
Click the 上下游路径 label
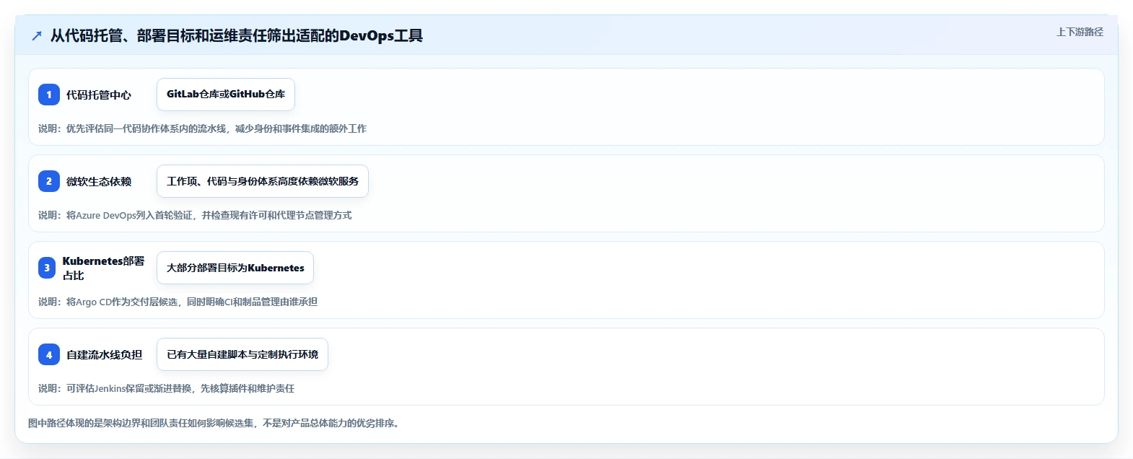1080,32
